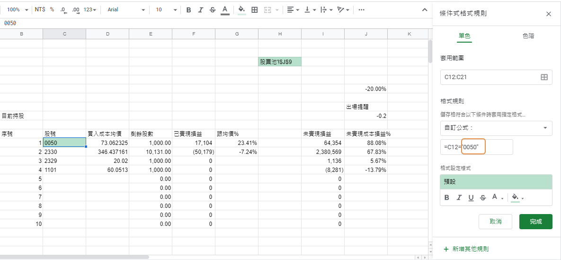
Task: Select the range picker grid icon beside C12:C21
Action: [x=544, y=77]
